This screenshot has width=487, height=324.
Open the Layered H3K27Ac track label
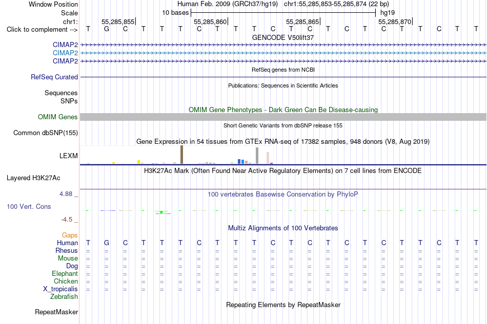(x=33, y=178)
